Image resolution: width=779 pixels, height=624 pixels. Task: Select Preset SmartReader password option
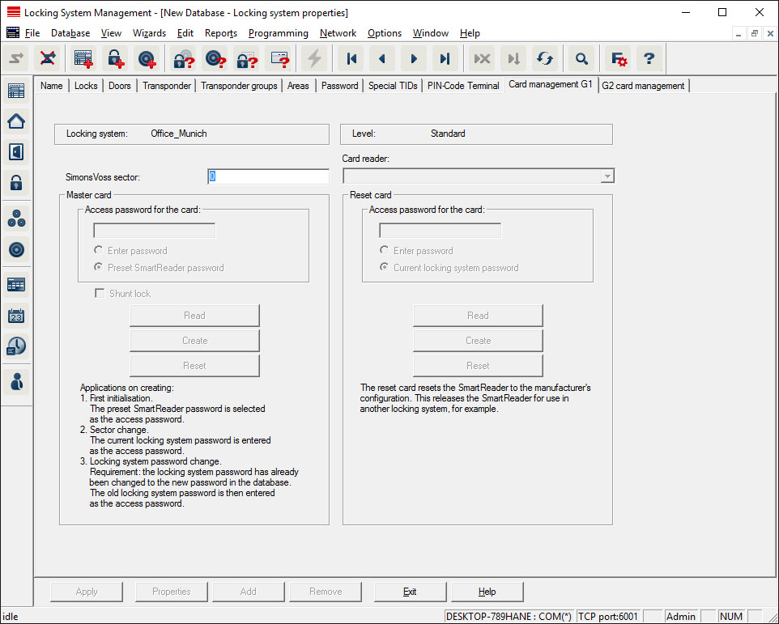(99, 268)
